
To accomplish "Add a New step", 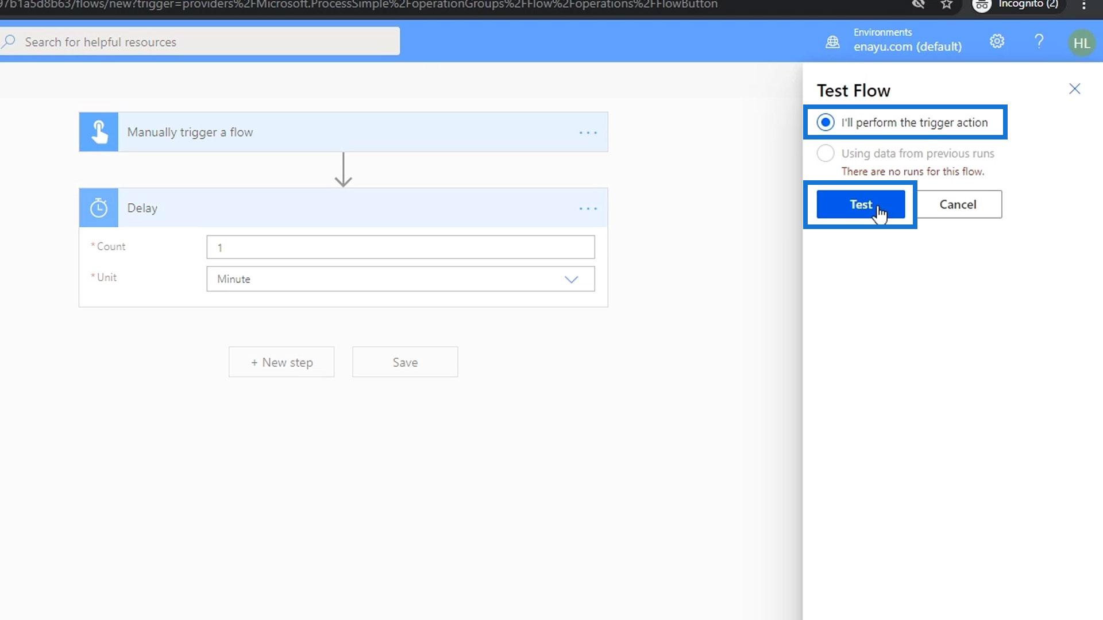I will 281,362.
